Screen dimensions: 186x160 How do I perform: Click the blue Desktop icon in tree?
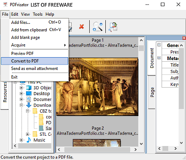click(x=29, y=93)
